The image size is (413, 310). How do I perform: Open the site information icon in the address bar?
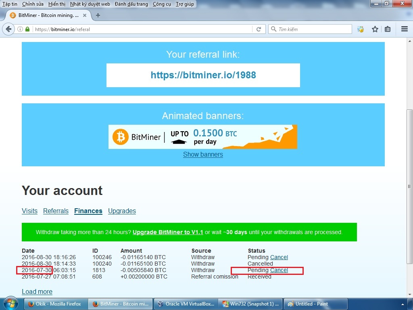[20, 29]
